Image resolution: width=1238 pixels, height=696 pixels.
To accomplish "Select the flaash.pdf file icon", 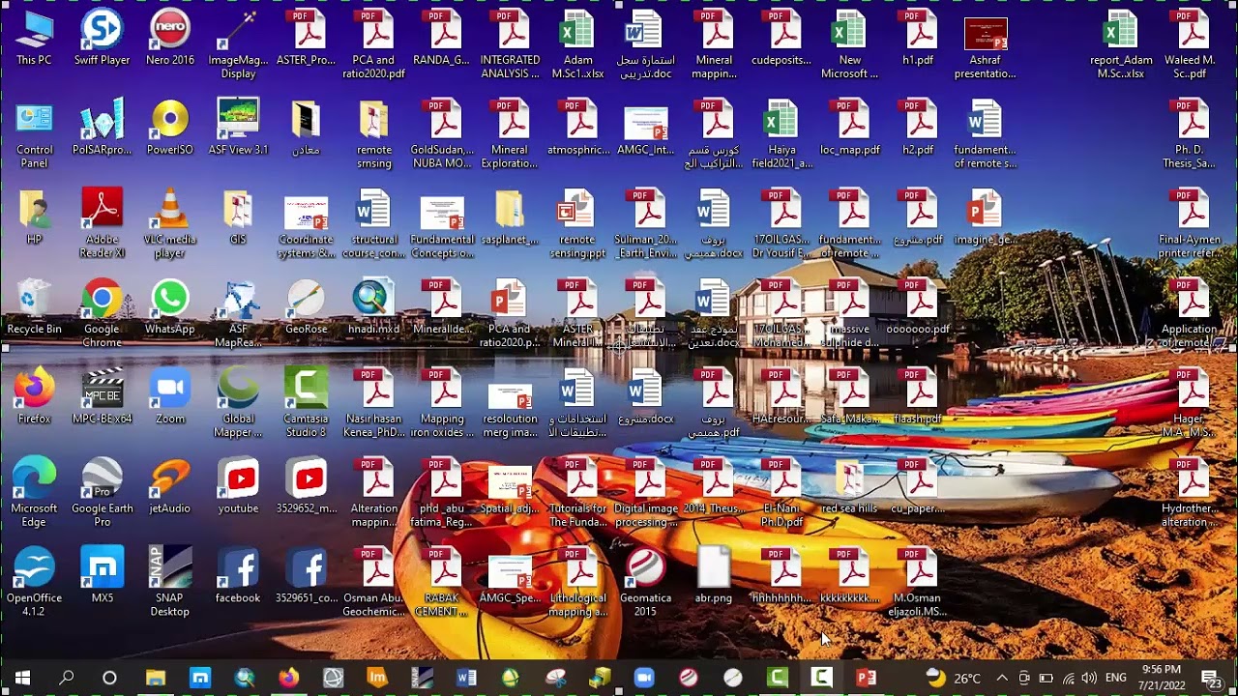I will tap(918, 396).
